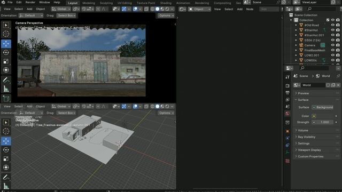Open the File menu

tap(10, 2)
